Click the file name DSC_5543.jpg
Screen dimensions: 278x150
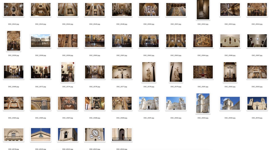pyautogui.click(x=41, y=24)
